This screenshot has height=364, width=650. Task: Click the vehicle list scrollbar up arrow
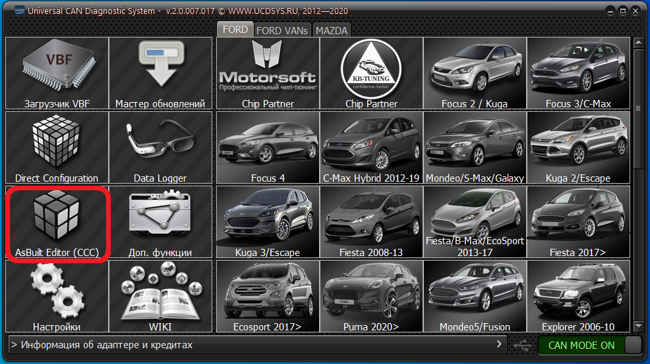point(638,43)
